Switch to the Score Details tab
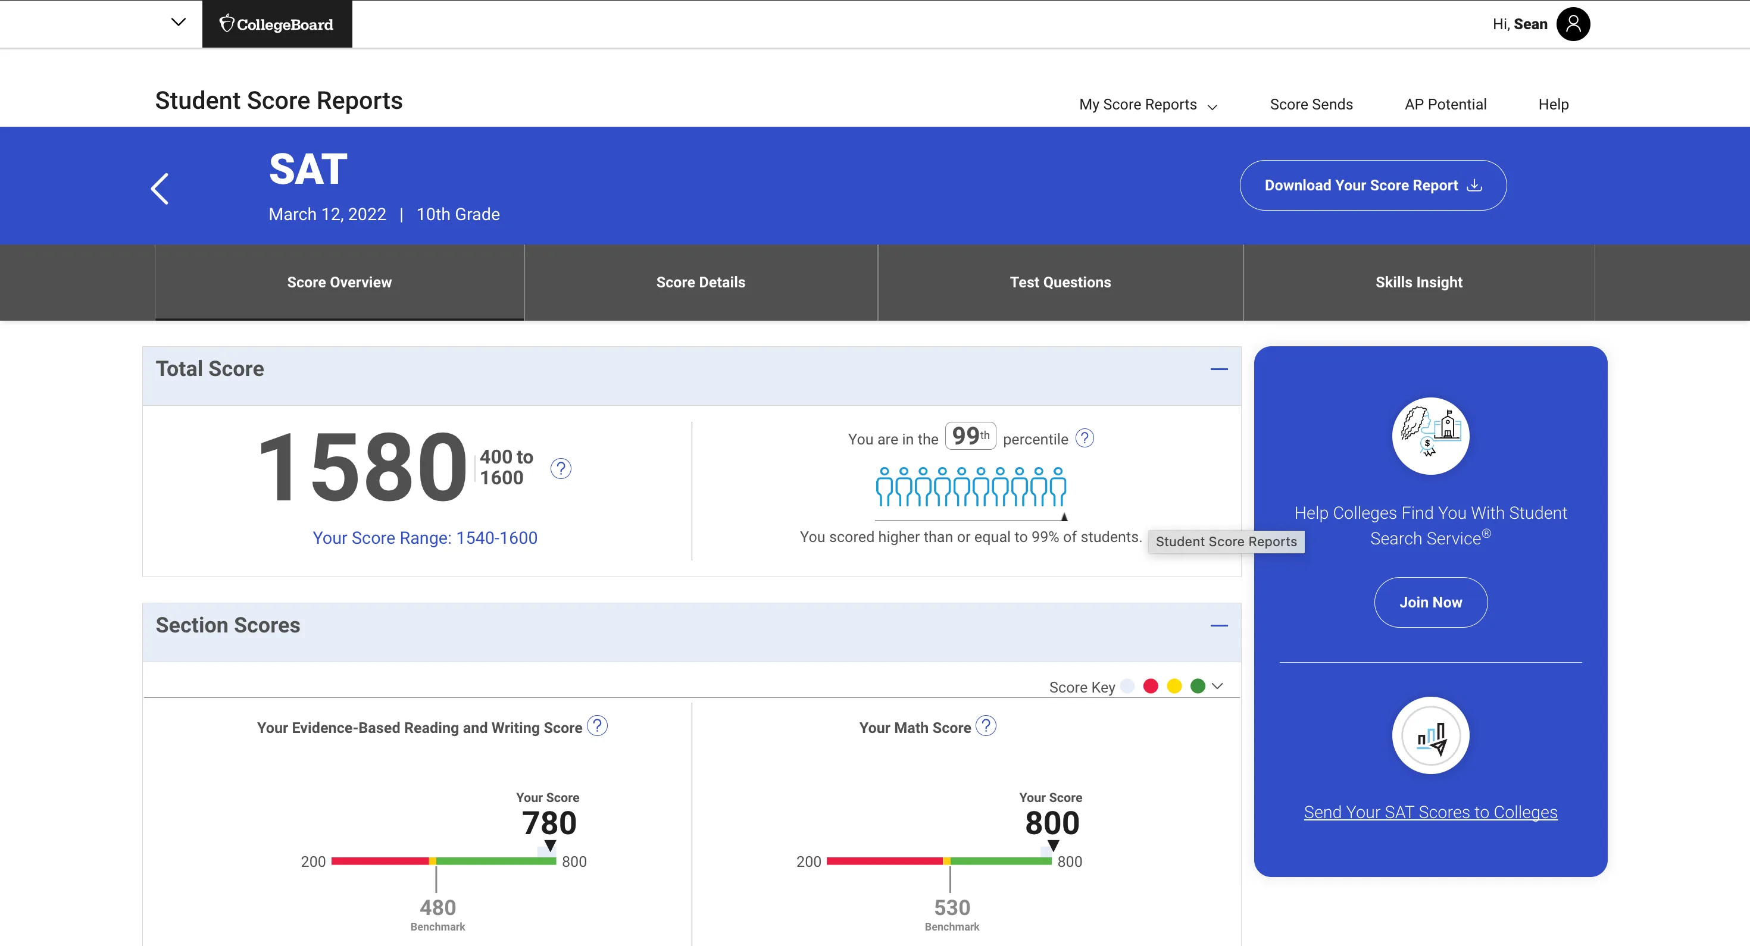The height and width of the screenshot is (946, 1750). [x=701, y=283]
